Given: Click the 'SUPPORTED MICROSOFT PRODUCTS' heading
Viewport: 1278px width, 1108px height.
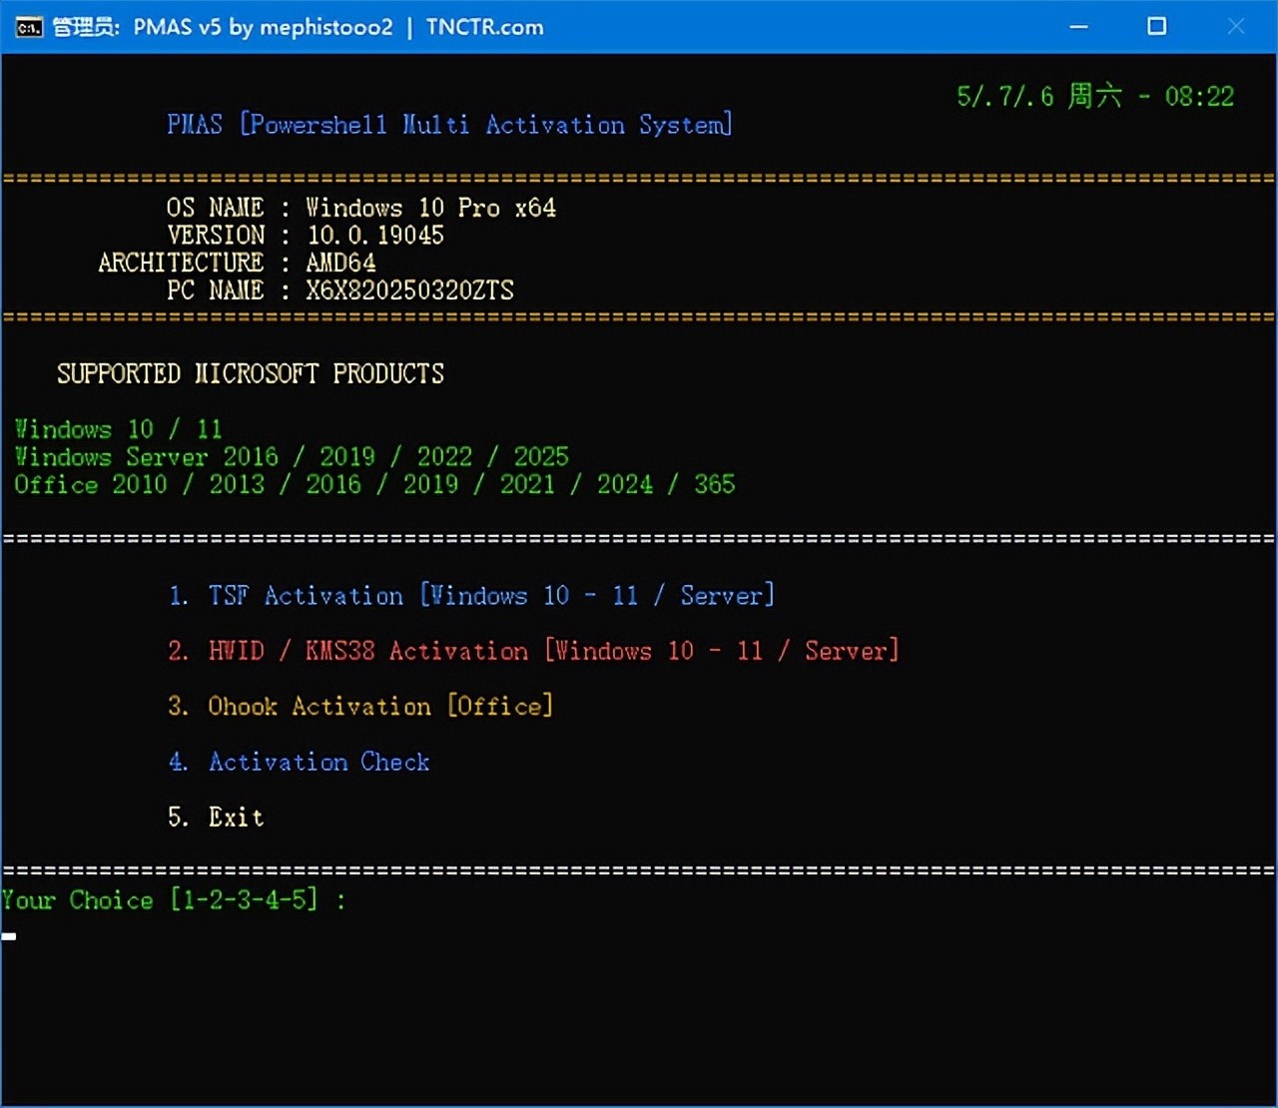Looking at the screenshot, I should click(251, 373).
